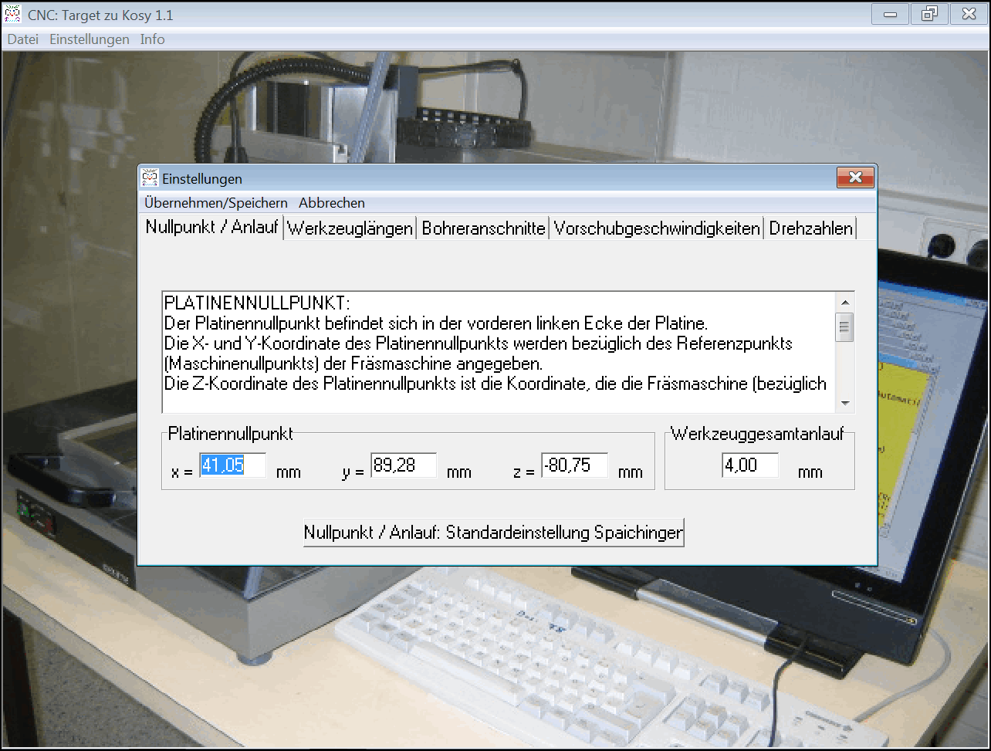Click the PLATINENNULLPUNKT: heading text
This screenshot has width=991, height=751.
tap(257, 303)
